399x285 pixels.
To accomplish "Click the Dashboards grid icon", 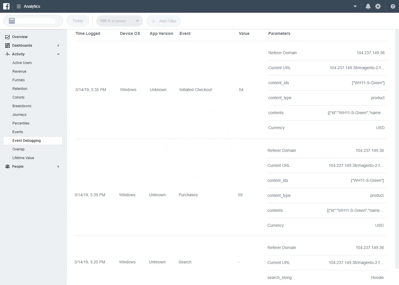I will (x=8, y=46).
